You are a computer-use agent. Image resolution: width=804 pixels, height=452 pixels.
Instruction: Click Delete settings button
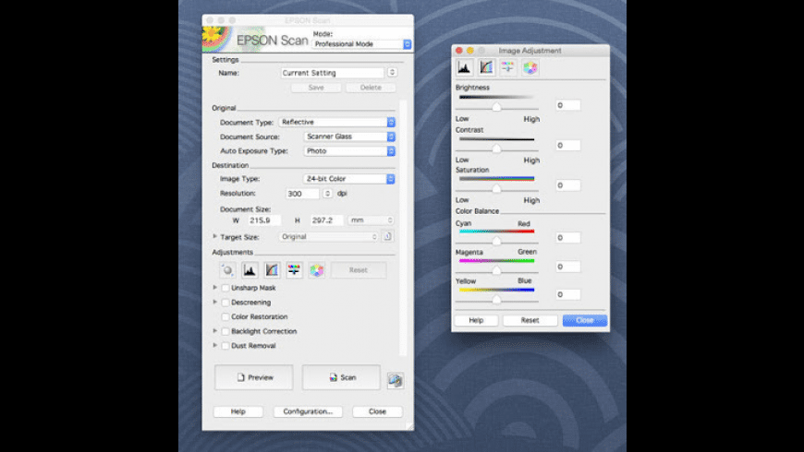click(x=371, y=88)
